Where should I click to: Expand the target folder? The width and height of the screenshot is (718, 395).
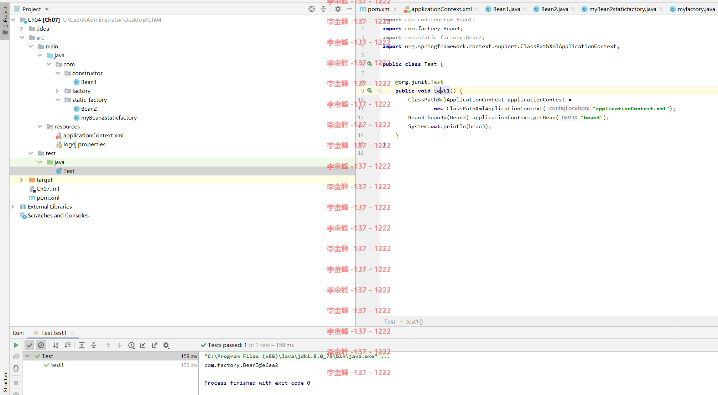(21, 180)
